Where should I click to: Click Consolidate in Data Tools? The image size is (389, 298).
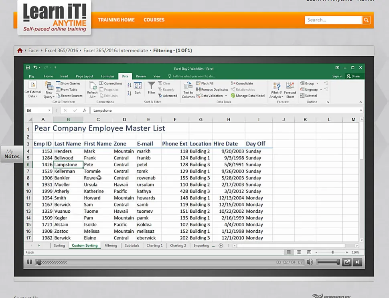(x=242, y=83)
